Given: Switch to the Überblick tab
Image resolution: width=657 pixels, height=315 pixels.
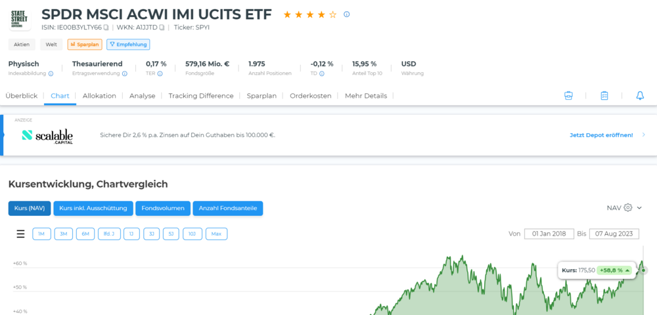Looking at the screenshot, I should [22, 96].
